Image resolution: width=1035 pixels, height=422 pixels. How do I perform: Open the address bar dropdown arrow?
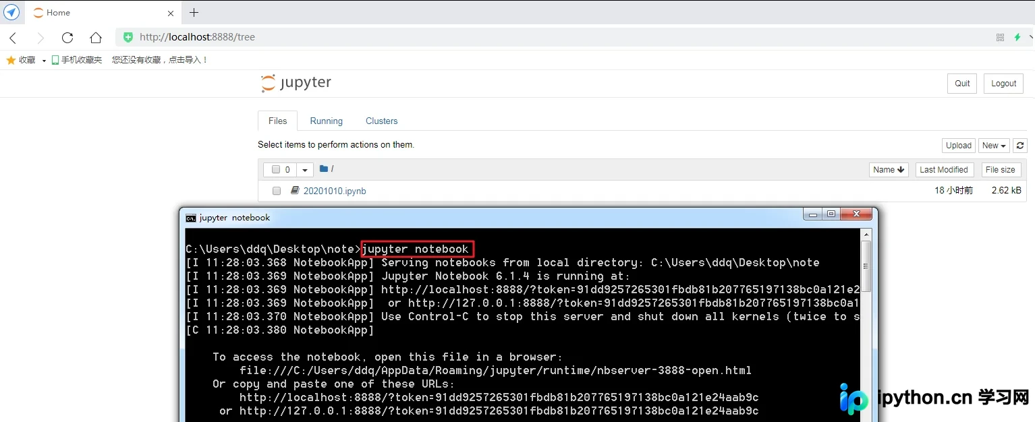[1030, 38]
